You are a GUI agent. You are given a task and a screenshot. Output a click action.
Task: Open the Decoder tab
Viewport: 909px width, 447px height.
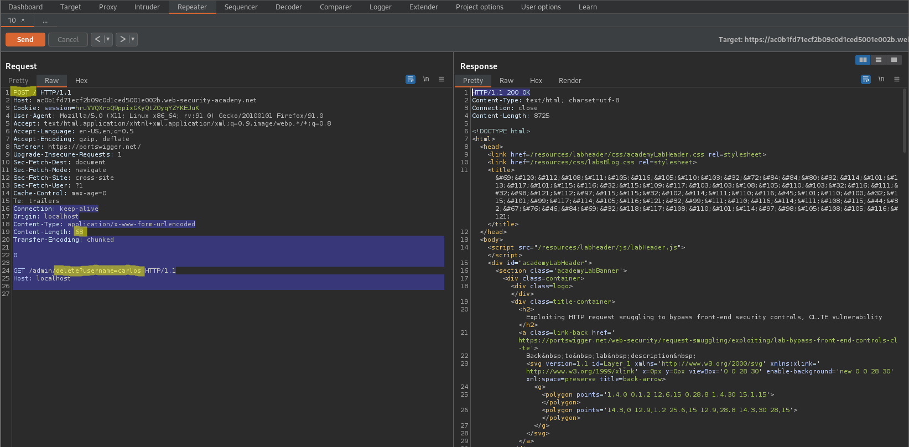click(289, 7)
